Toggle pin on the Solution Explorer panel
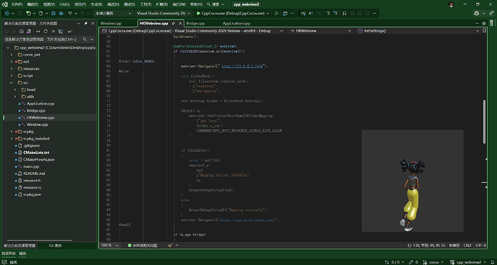 (x=86, y=24)
